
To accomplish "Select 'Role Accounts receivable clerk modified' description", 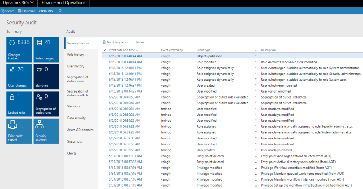I will (289, 62).
